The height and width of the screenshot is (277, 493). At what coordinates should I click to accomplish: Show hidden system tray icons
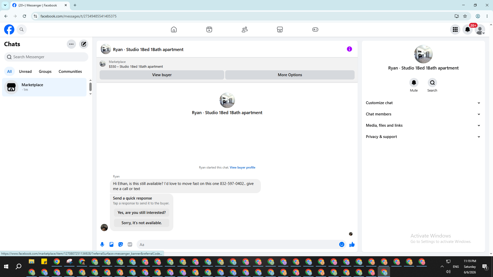point(442,267)
